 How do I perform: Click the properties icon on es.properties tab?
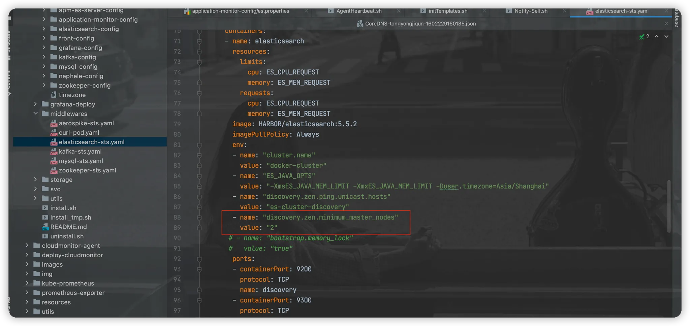point(187,11)
